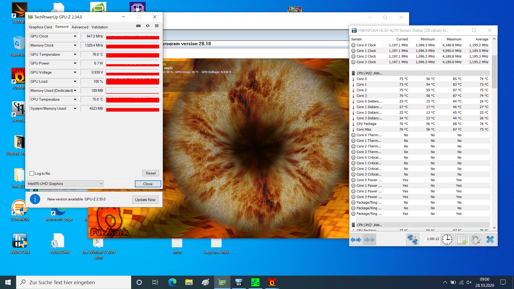Click the HWiNFO clock reset-timer icon
The width and height of the screenshot is (514, 289).
click(x=447, y=239)
